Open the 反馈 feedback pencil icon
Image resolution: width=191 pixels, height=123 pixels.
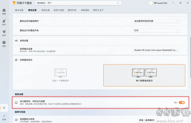point(4,116)
